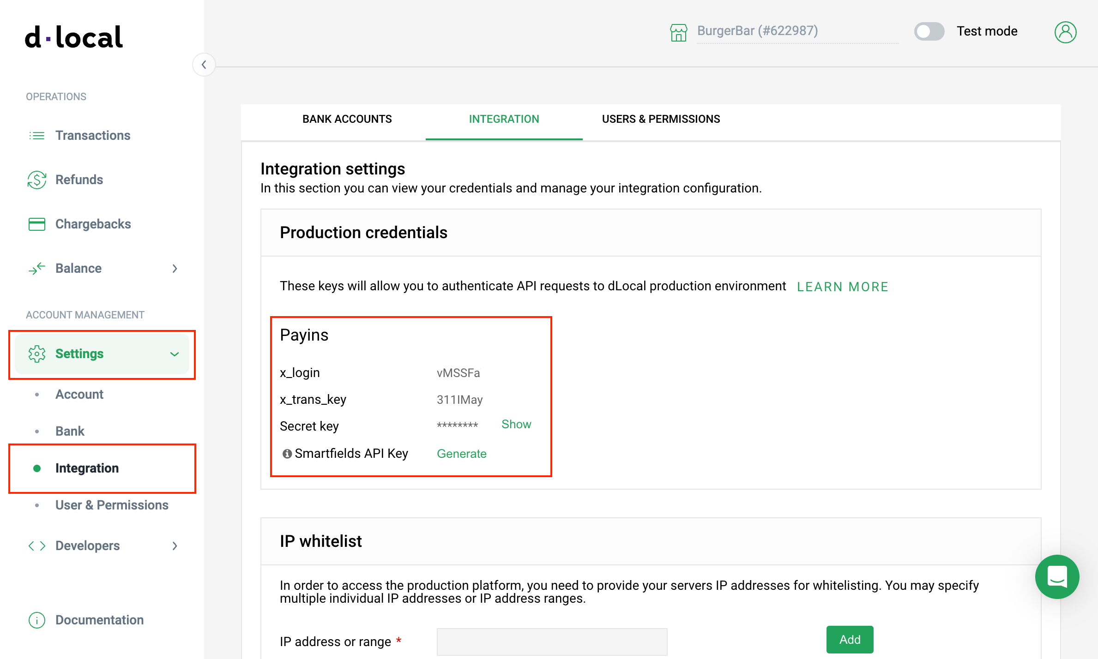The image size is (1098, 659).
Task: Open the Bank settings subitem
Action: (70, 431)
